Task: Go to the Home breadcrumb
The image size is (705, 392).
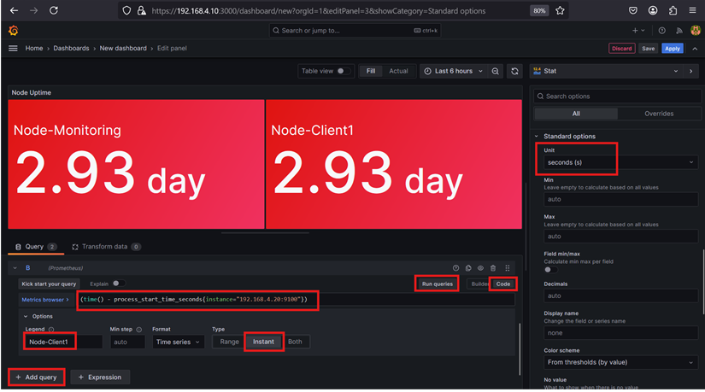Action: pos(33,48)
